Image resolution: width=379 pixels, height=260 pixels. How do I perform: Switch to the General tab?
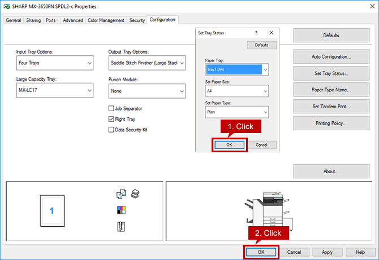(x=14, y=20)
